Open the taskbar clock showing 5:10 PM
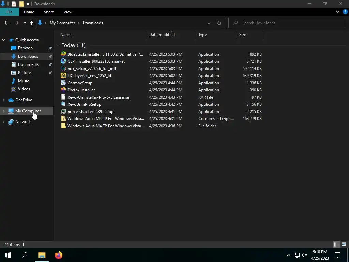 [320, 255]
